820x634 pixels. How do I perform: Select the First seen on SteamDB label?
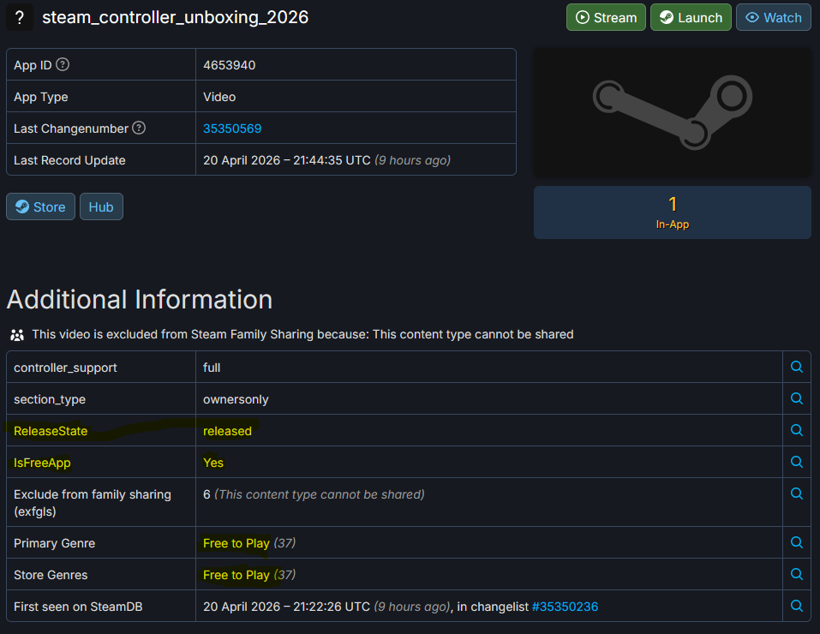(x=78, y=607)
